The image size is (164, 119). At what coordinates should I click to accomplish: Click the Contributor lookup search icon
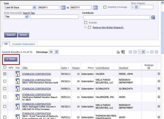coord(153,17)
